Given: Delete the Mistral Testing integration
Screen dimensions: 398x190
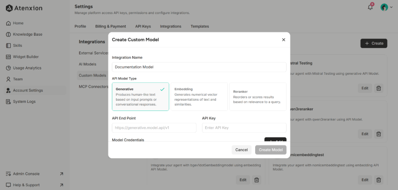Looking at the screenshot, I should [x=378, y=88].
